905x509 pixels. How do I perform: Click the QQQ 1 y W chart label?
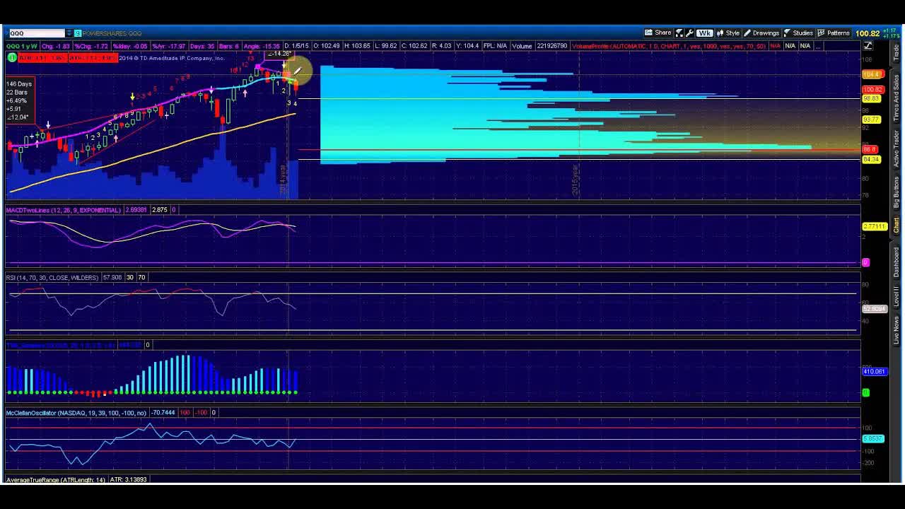[22, 46]
